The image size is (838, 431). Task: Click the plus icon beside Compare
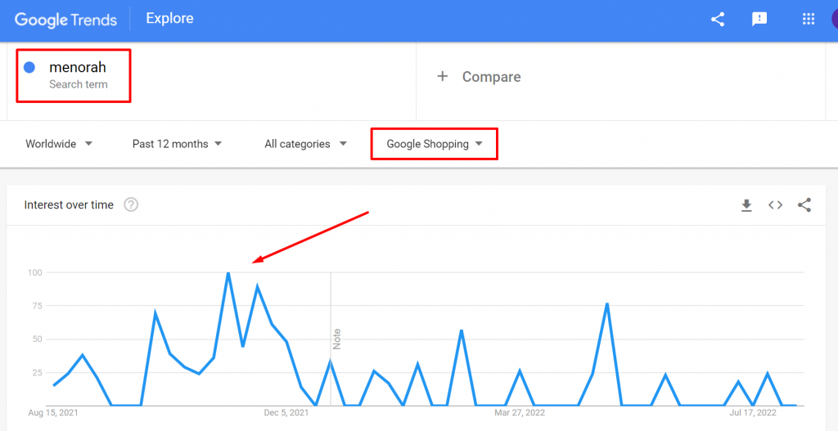[x=443, y=76]
